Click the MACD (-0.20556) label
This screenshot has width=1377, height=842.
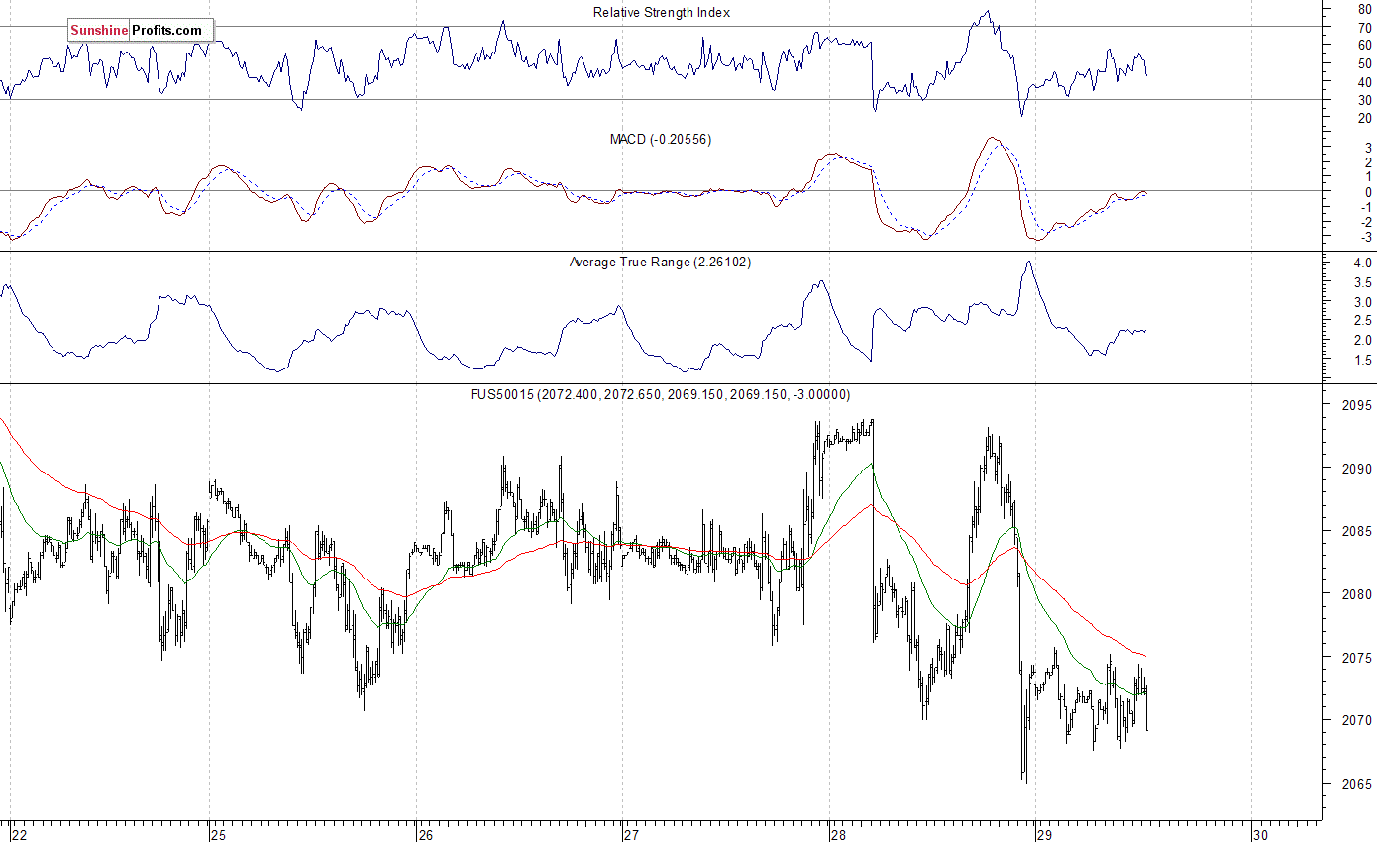pyautogui.click(x=661, y=139)
